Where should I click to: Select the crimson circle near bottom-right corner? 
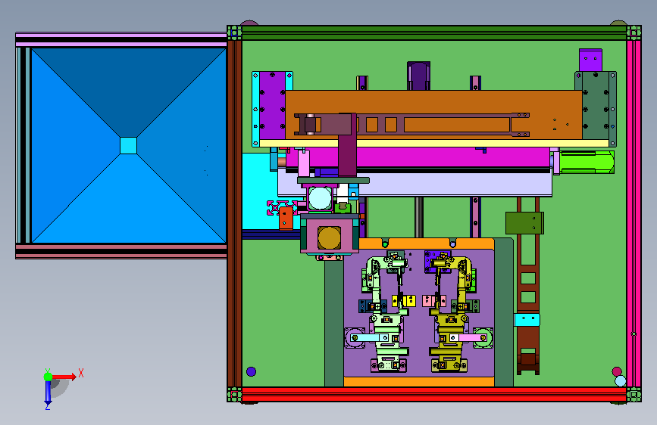tap(617, 371)
